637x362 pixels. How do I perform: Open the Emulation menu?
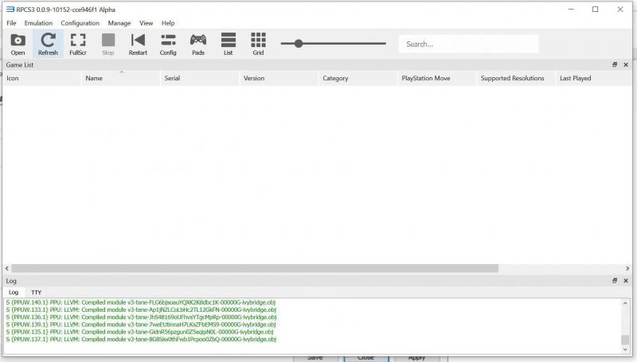point(38,23)
